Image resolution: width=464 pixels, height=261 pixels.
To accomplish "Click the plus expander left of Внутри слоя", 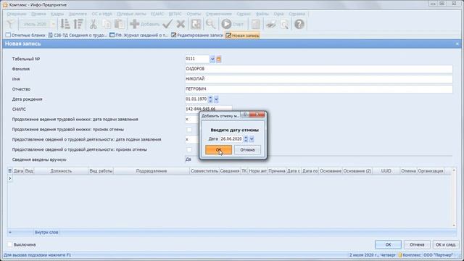I will [9, 232].
